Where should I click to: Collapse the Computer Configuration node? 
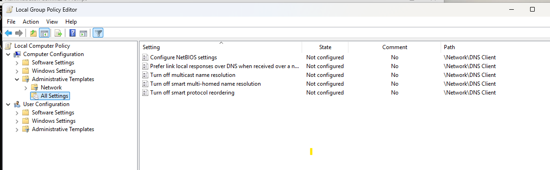tap(8, 54)
